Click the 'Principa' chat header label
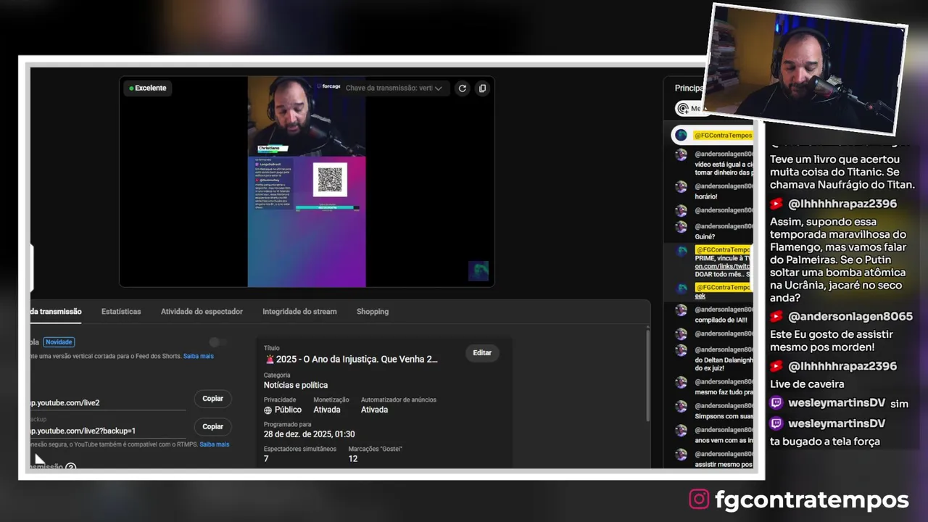The height and width of the screenshot is (522, 928). click(x=689, y=88)
